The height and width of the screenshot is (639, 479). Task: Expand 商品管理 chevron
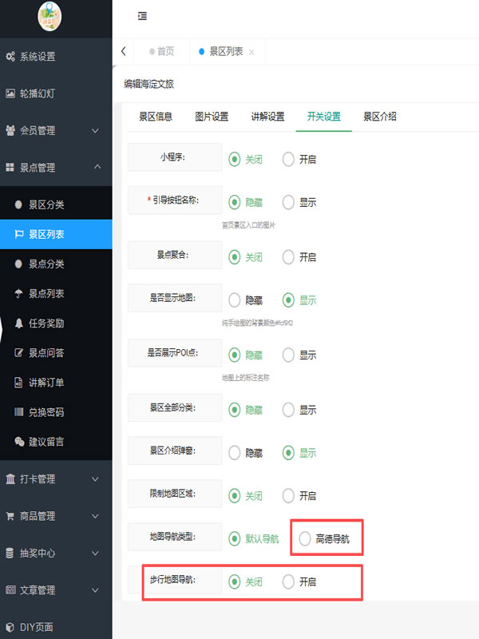tap(95, 516)
